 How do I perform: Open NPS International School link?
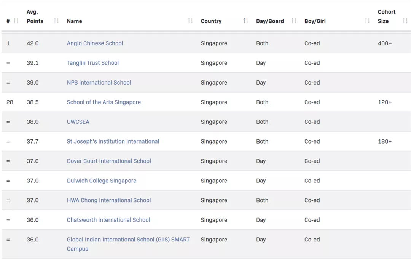(99, 83)
